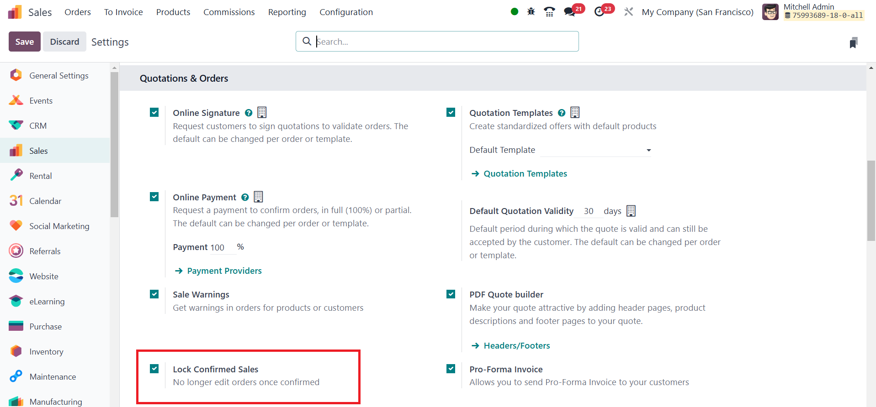Open the activities clock icon
Image resolution: width=876 pixels, height=407 pixels.
click(x=599, y=12)
